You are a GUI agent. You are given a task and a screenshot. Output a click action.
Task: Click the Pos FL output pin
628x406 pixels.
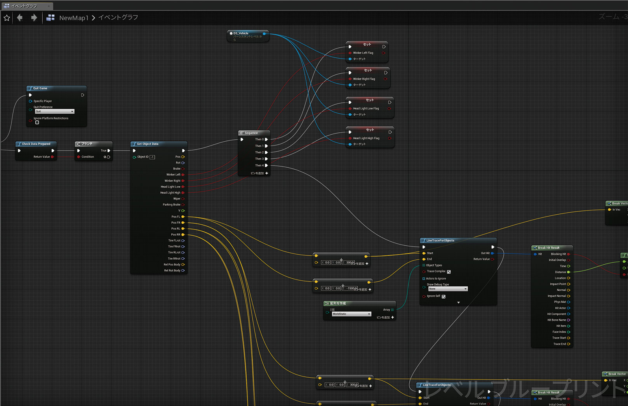point(183,217)
